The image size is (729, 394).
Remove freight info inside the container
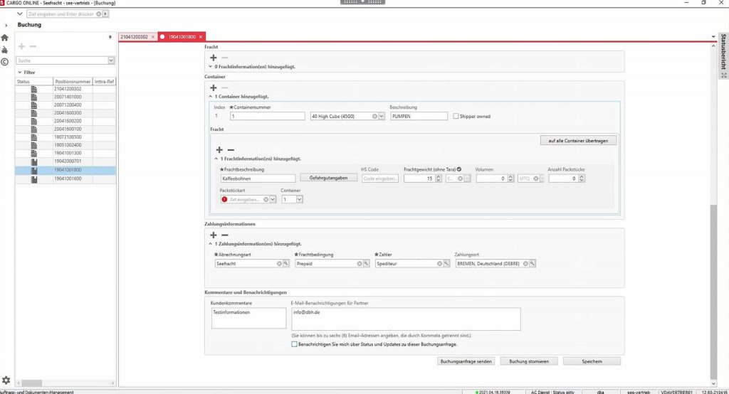coord(231,149)
